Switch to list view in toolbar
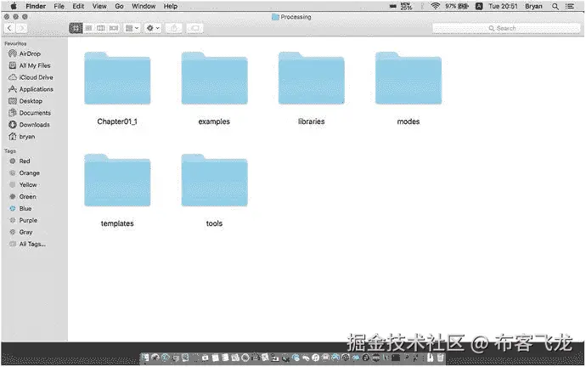This screenshot has width=586, height=367. (88, 28)
